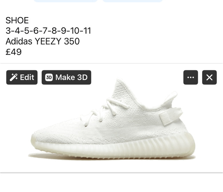Place cursor in the SHOE text line

click(x=17, y=20)
